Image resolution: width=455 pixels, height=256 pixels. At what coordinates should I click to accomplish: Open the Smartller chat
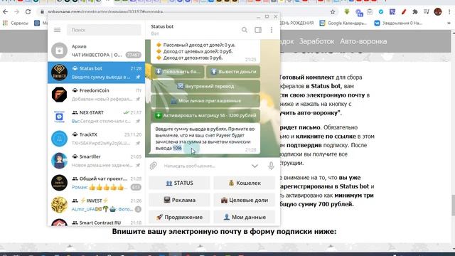pyautogui.click(x=97, y=161)
